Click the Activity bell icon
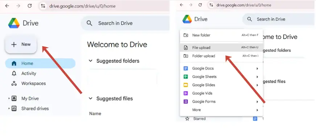This screenshot has width=316, height=136. coord(14,73)
